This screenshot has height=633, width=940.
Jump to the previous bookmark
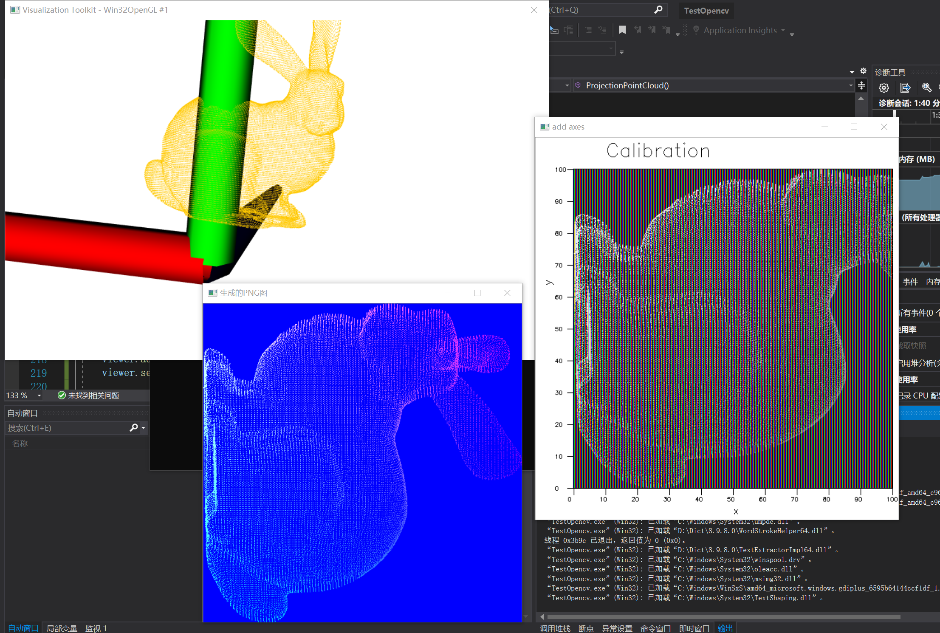click(638, 30)
